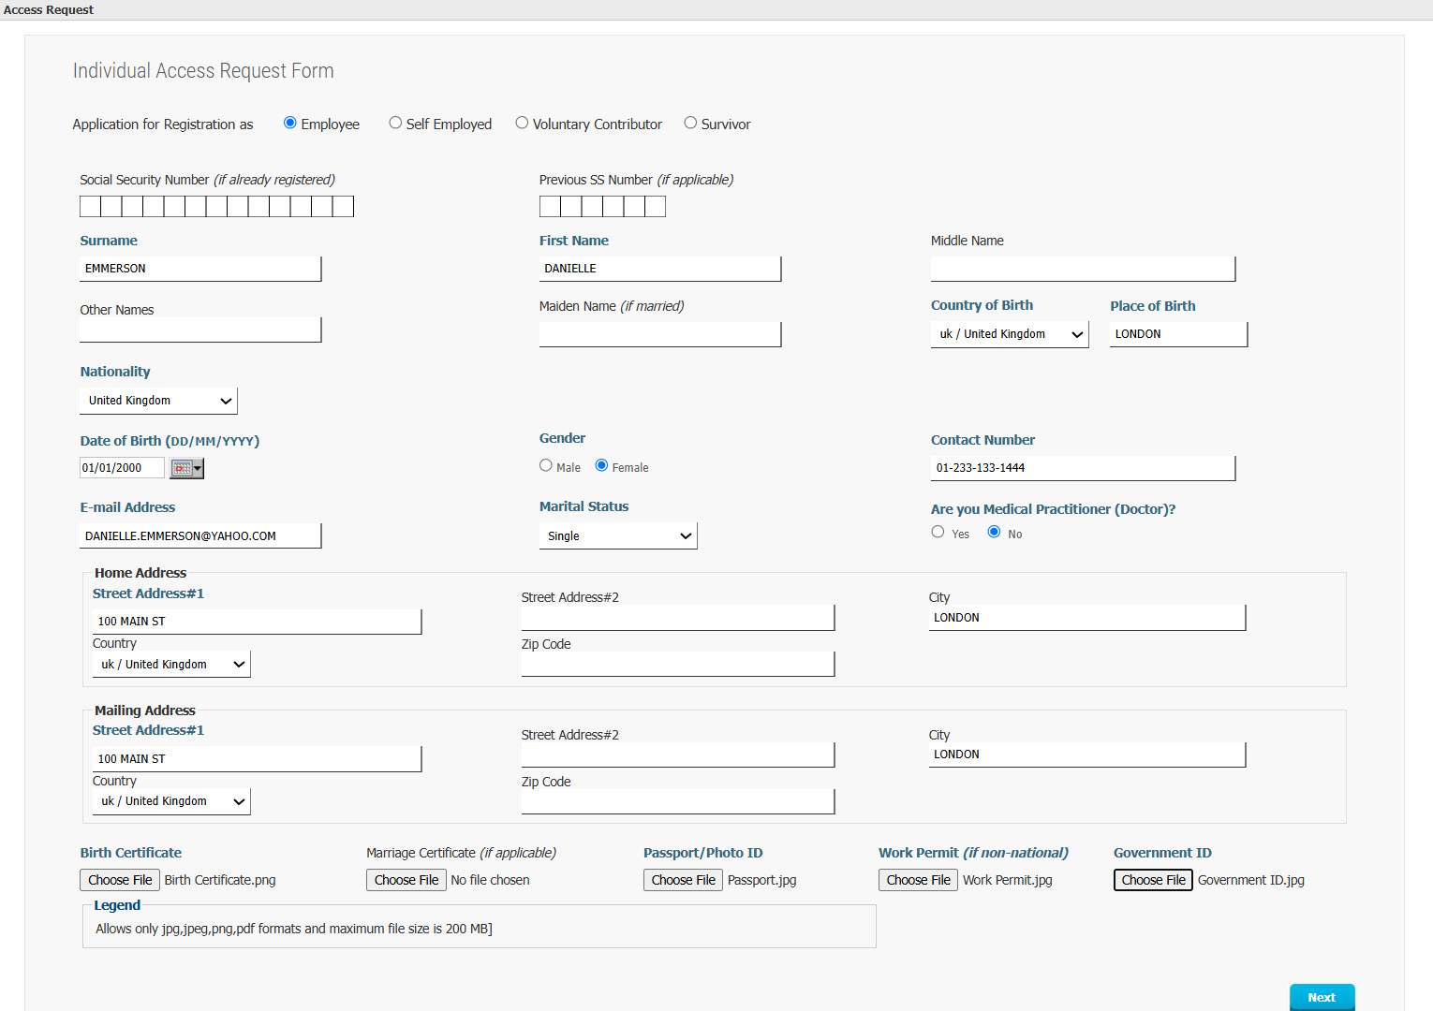Viewport: 1433px width, 1011px height.
Task: Expand the Nationality dropdown
Action: 158,401
